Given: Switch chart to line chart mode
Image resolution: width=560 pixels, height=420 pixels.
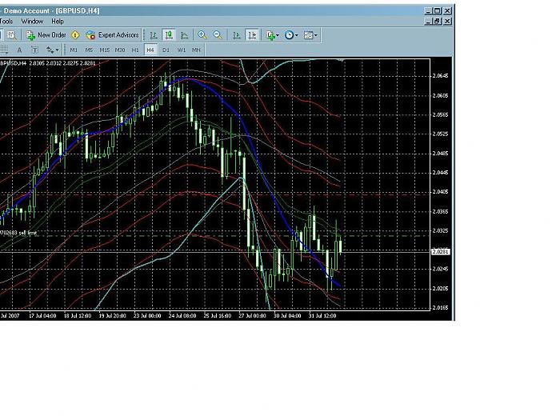Looking at the screenshot, I should click(x=184, y=35).
